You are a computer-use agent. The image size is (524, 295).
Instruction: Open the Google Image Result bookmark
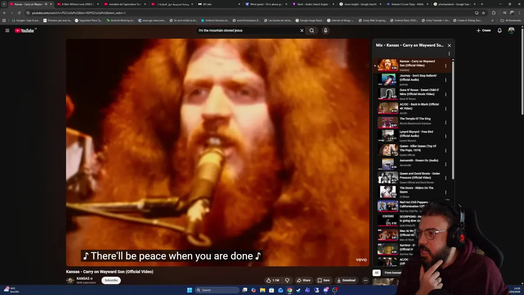pyautogui.click(x=309, y=20)
